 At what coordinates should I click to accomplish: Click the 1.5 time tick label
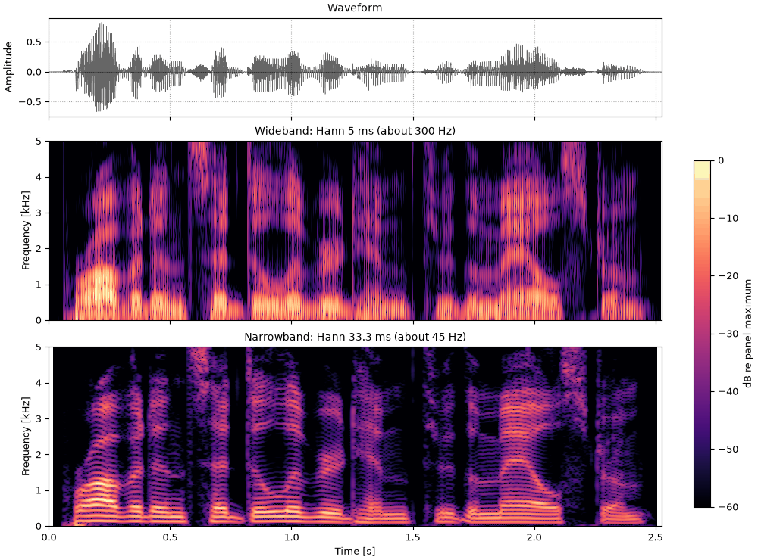pyautogui.click(x=413, y=537)
